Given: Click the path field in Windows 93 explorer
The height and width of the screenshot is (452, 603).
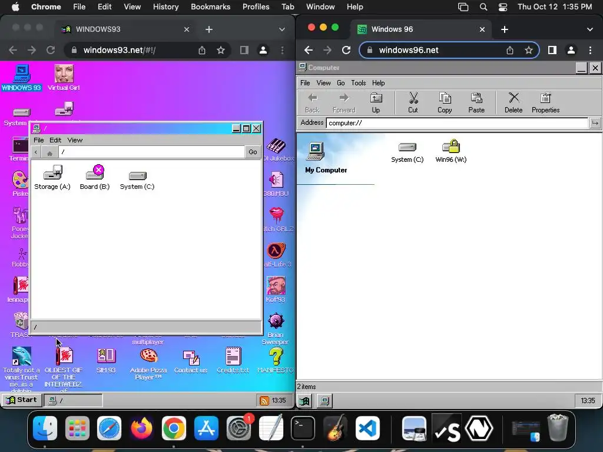Looking at the screenshot, I should [151, 152].
